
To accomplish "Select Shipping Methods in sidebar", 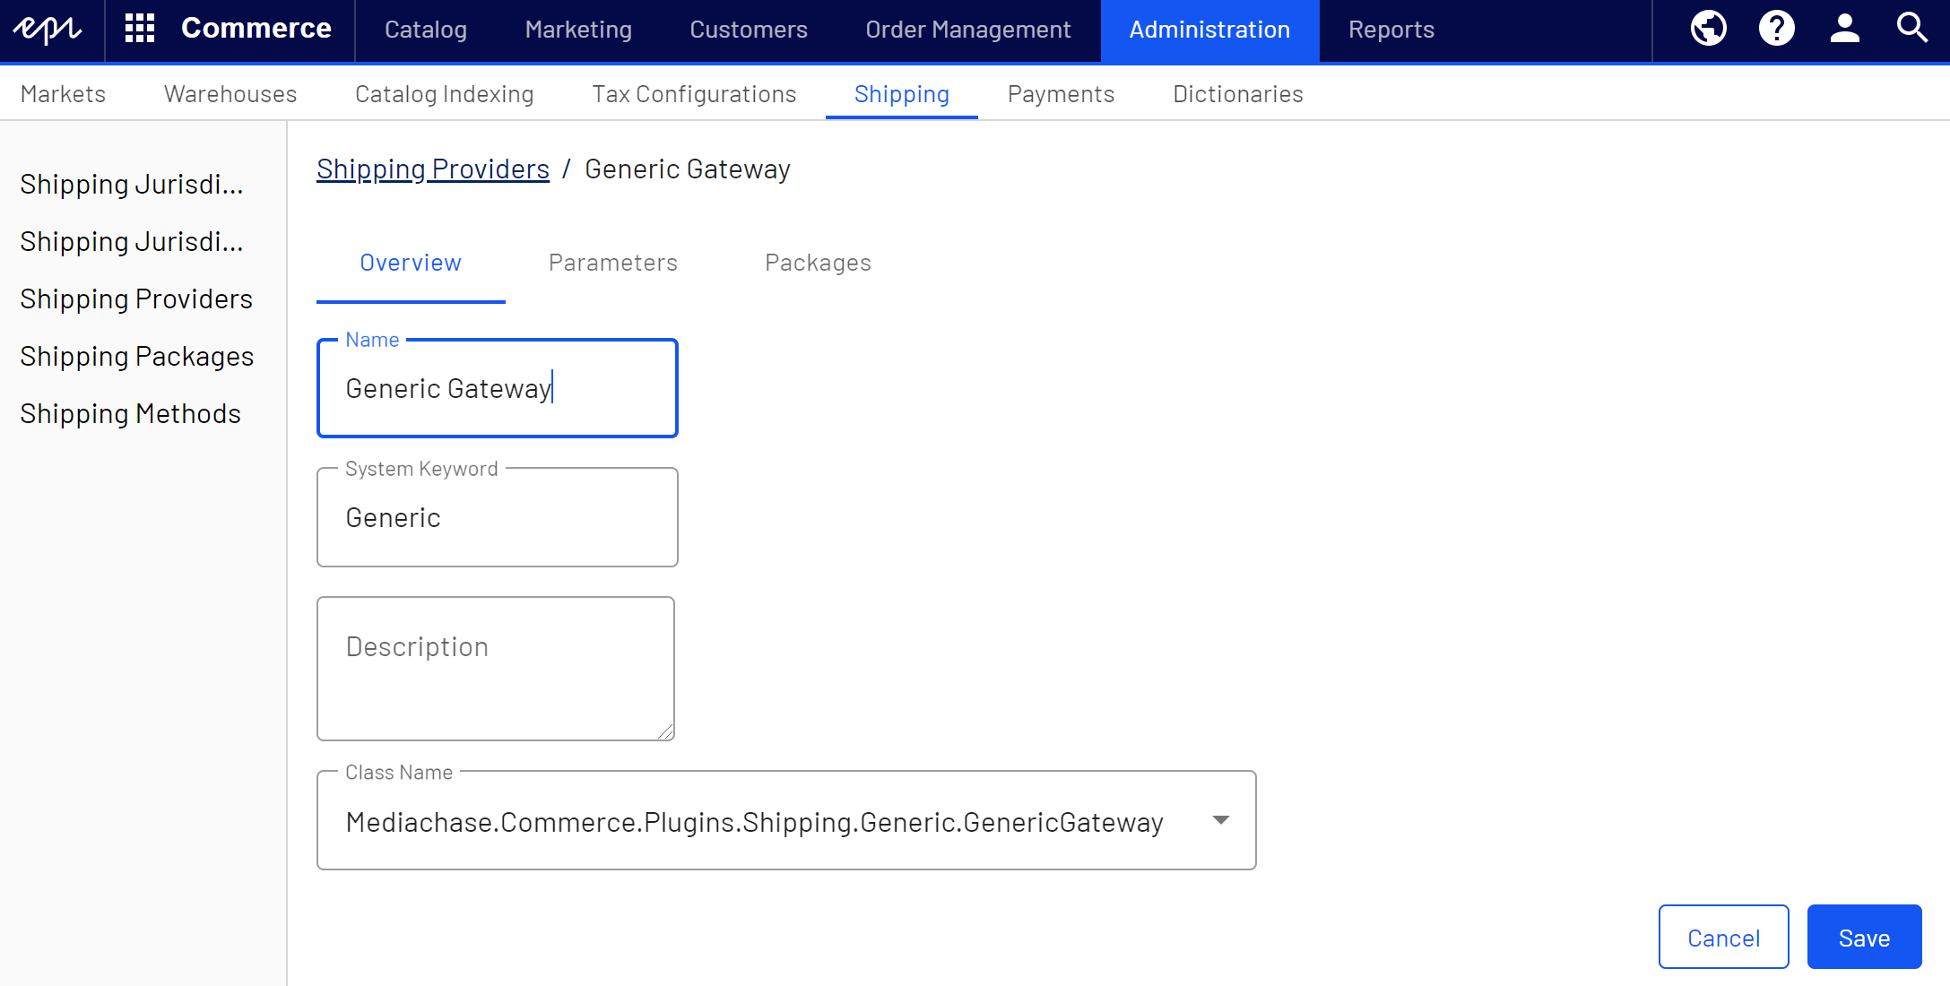I will click(131, 414).
